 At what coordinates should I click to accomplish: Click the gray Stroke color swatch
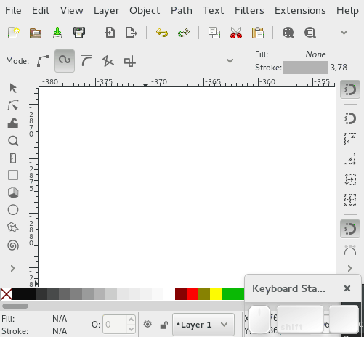point(305,68)
